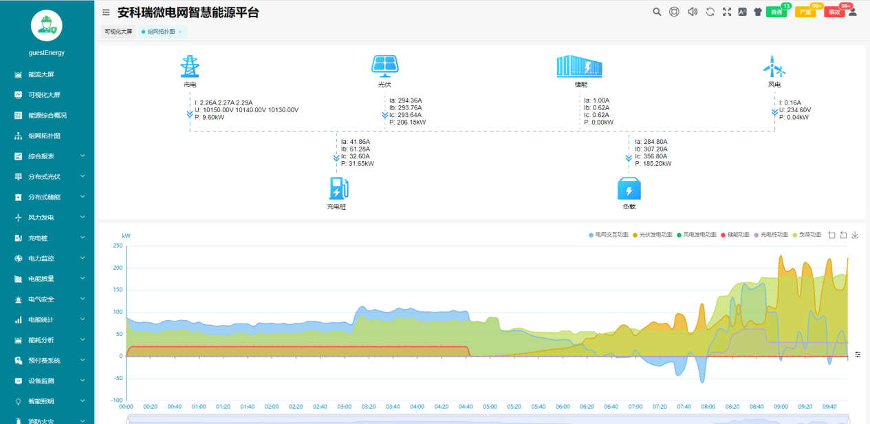Image resolution: width=870 pixels, height=424 pixels.
Task: Open 能源综合概况 in the sidebar
Action: [x=47, y=116]
